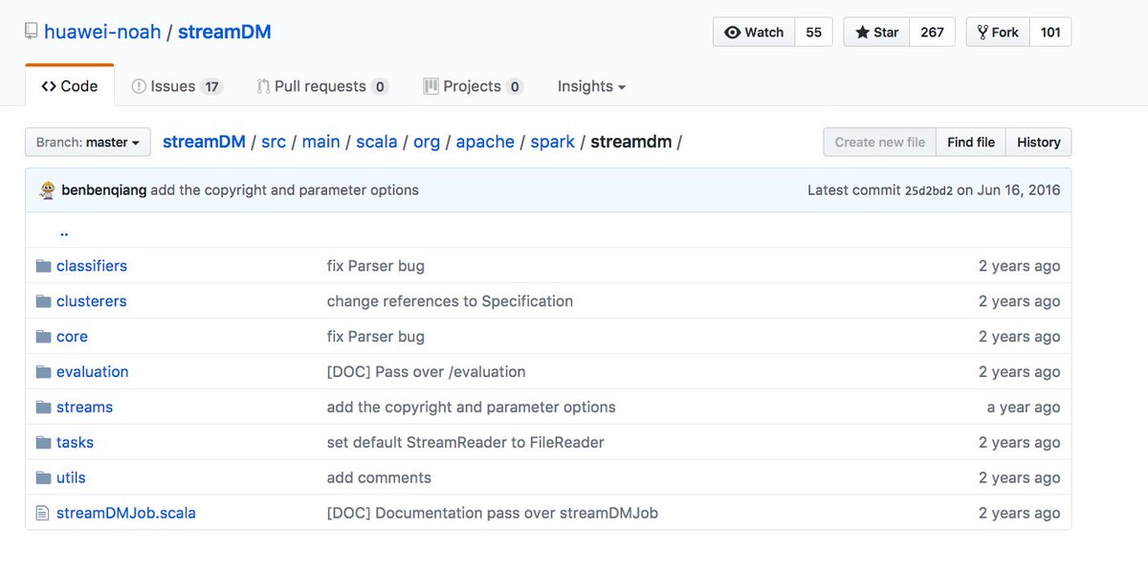1148x576 pixels.
Task: Switch to the Projects tab
Action: [473, 86]
